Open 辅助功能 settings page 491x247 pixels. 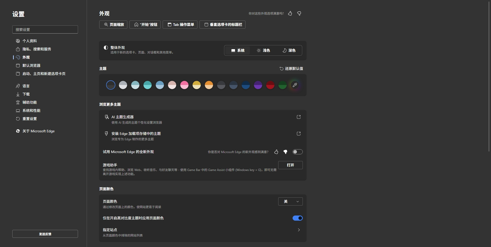[x=30, y=102]
